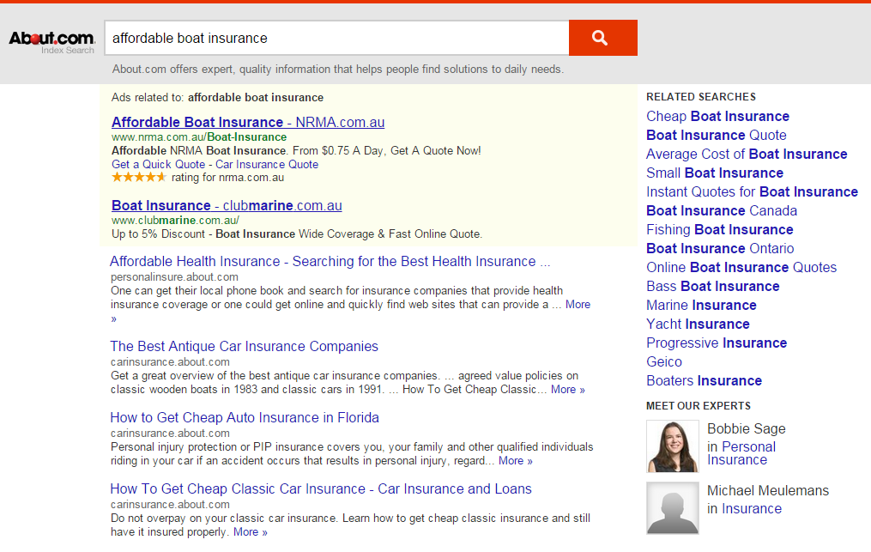Focus the search box with 'affordable boat insurance'
Viewport: 871px width, 552px height.
click(x=336, y=38)
